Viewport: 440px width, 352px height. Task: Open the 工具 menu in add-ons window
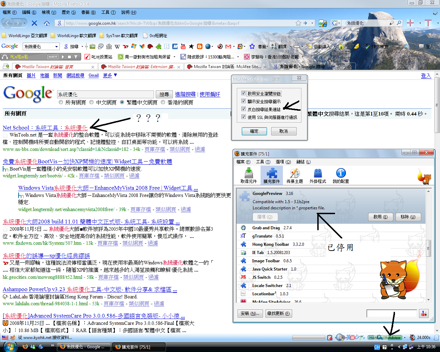[263, 162]
